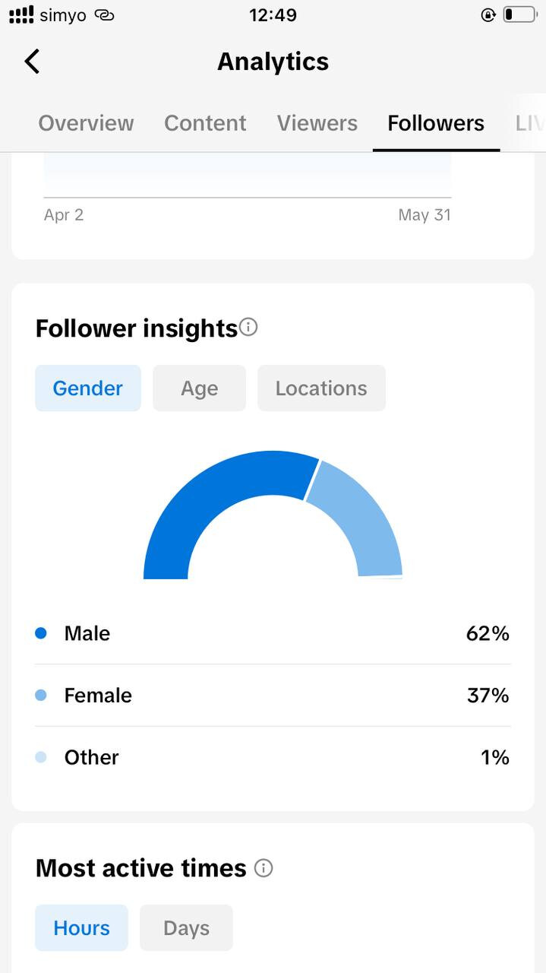Tap the battery icon in status bar

coord(519,14)
